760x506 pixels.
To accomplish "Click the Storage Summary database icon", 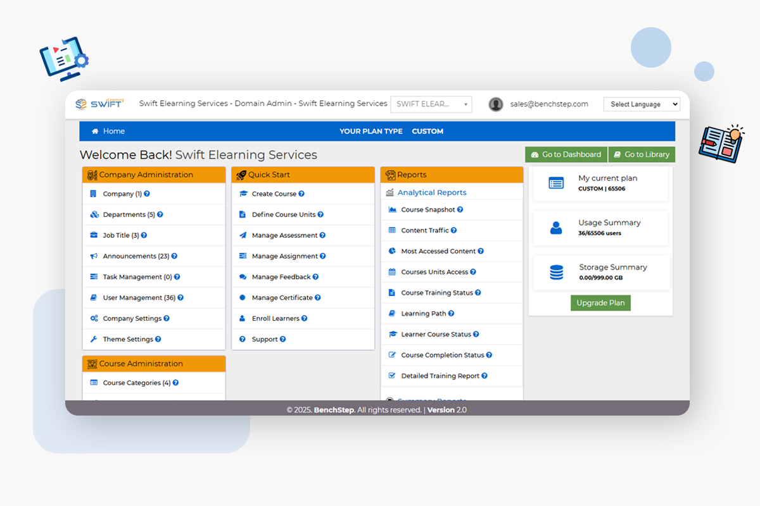I will tap(556, 273).
